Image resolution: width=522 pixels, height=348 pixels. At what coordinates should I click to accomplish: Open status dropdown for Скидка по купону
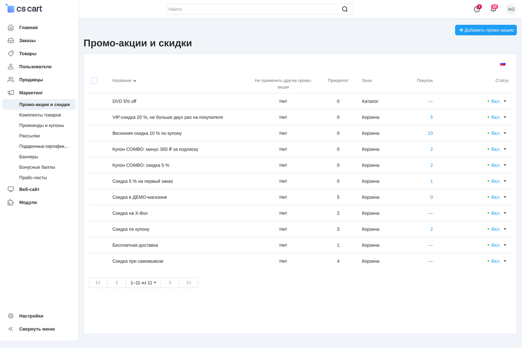pos(497,229)
